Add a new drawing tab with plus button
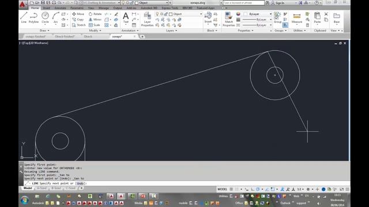This screenshot has width=369, height=207. [142, 37]
